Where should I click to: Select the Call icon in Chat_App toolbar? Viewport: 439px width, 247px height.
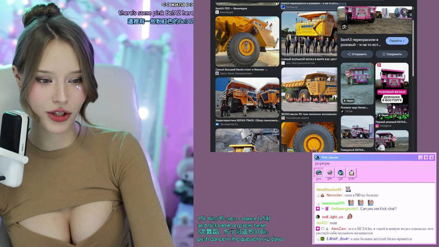coord(341,173)
